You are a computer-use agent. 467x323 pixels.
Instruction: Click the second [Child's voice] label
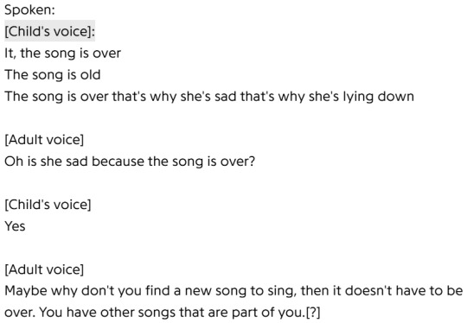48,205
